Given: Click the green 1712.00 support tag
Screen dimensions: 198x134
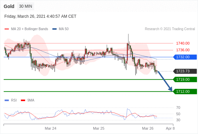Looking at the screenshot, I should click(x=185, y=91).
